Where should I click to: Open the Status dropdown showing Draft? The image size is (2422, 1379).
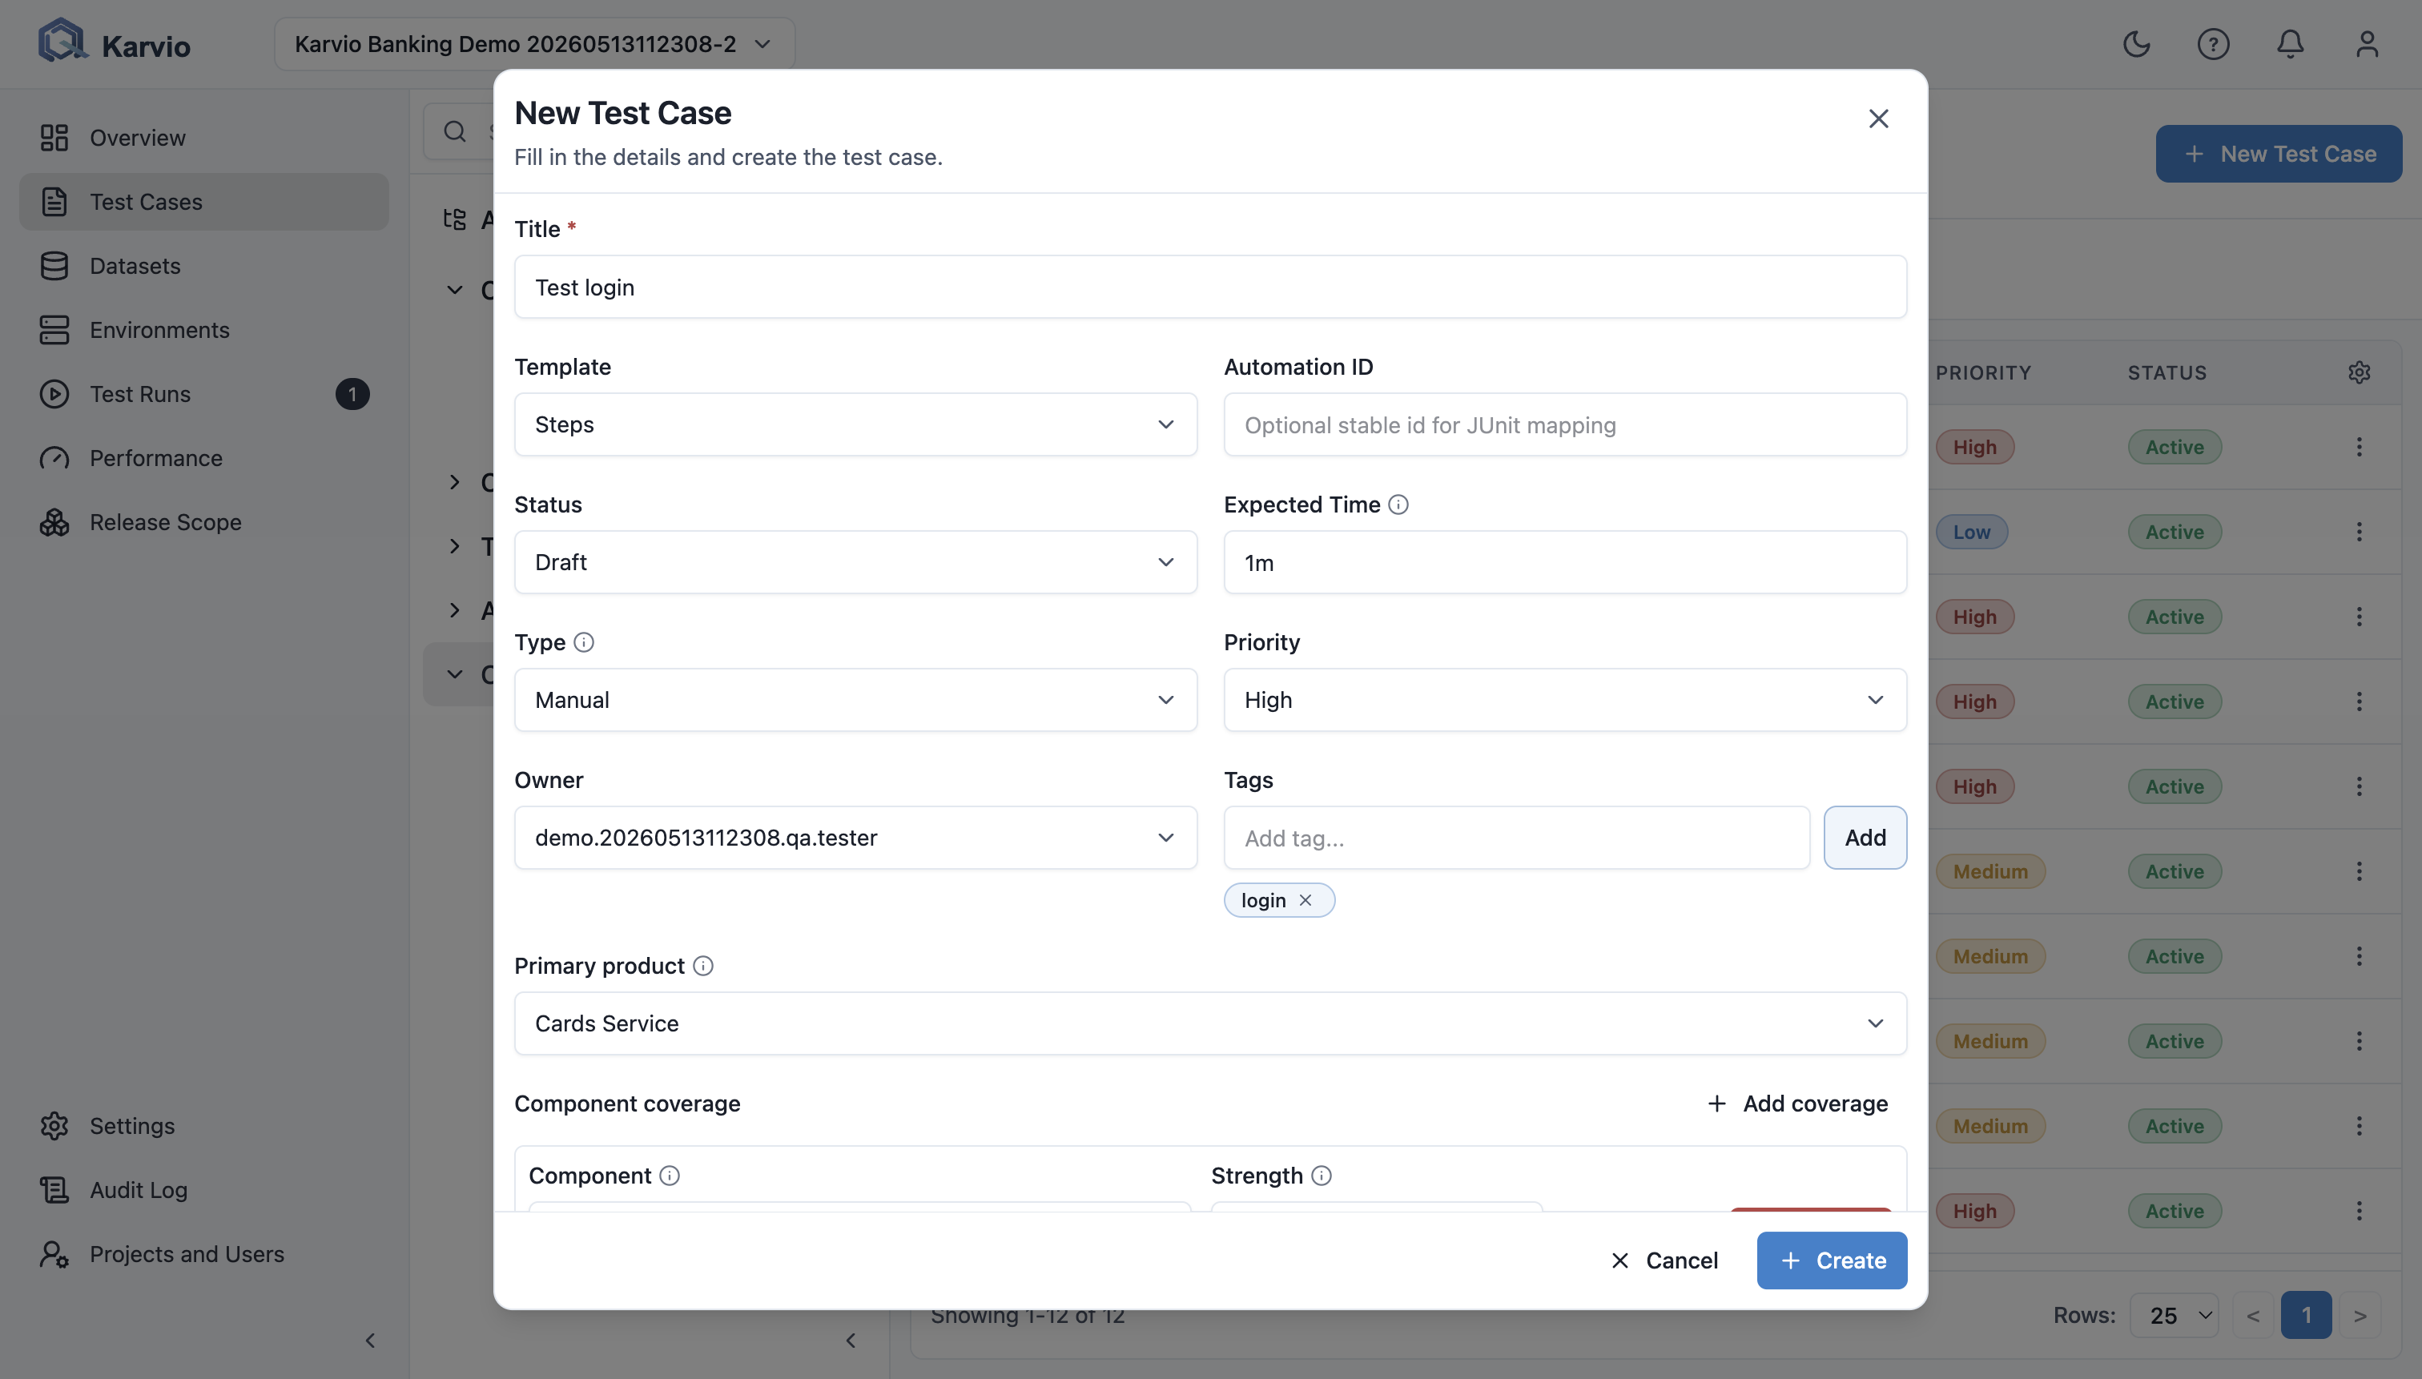(855, 563)
